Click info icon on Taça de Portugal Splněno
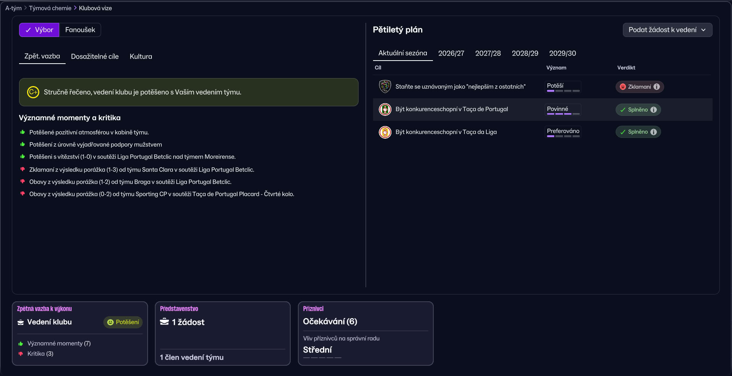This screenshot has width=732, height=376. pyautogui.click(x=653, y=110)
